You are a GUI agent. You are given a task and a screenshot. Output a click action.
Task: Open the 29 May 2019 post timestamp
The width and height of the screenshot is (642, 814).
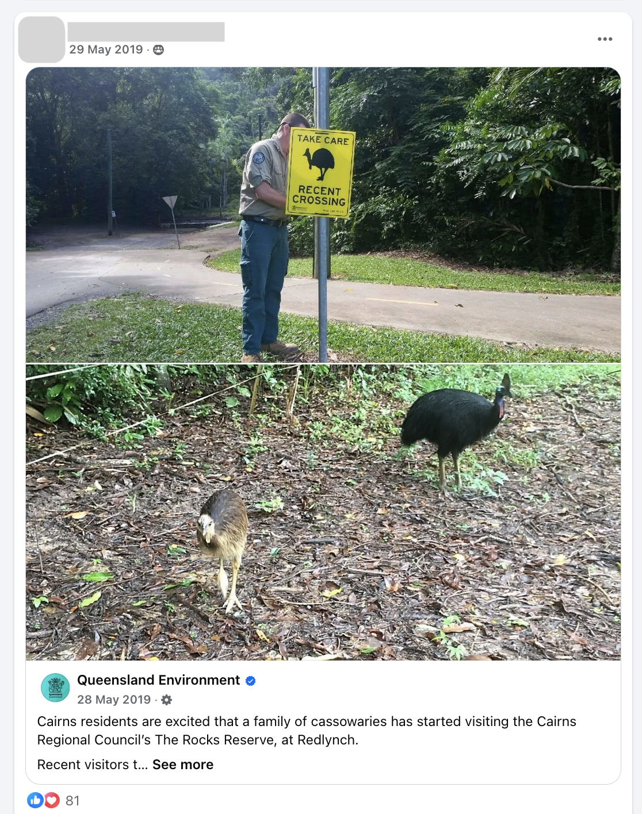coord(106,49)
